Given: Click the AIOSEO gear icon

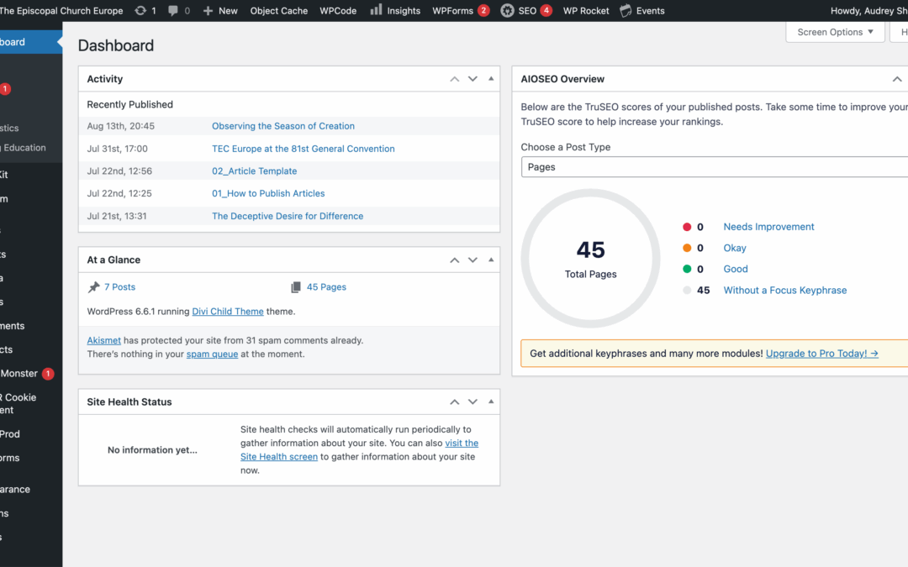Looking at the screenshot, I should [x=507, y=10].
